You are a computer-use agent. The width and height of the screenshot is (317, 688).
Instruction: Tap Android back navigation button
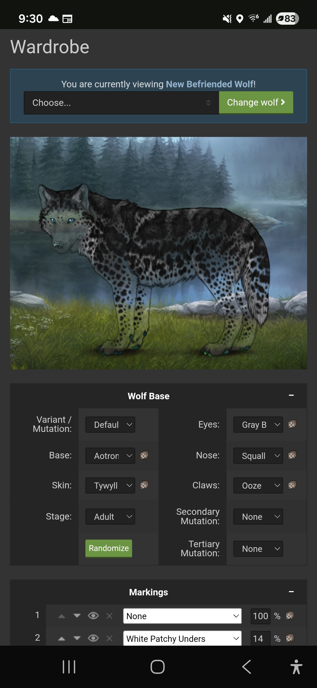tap(247, 667)
